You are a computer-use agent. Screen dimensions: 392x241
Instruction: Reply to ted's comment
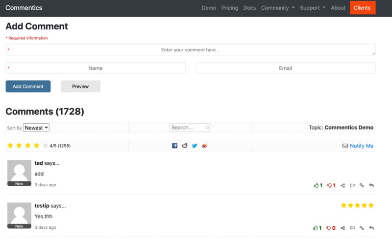(371, 185)
